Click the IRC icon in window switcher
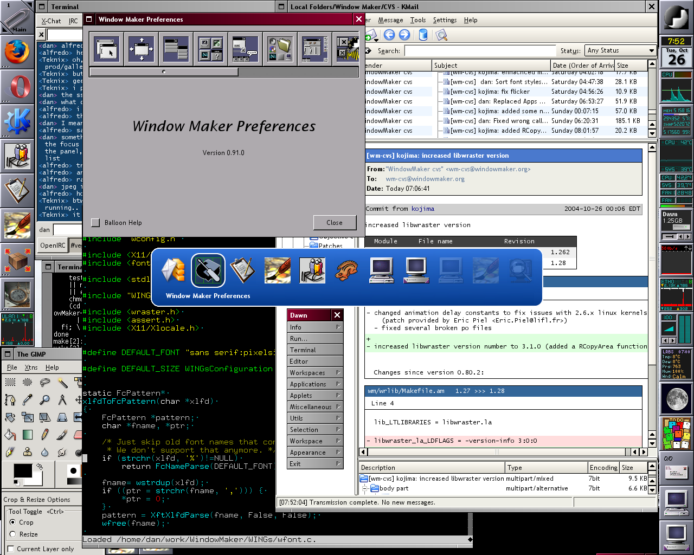 click(x=312, y=270)
